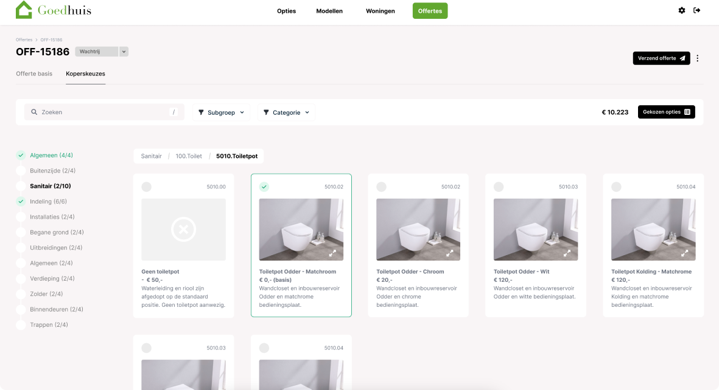
Task: Click the green check next to Algemeen (4/4)
Action: 21,155
